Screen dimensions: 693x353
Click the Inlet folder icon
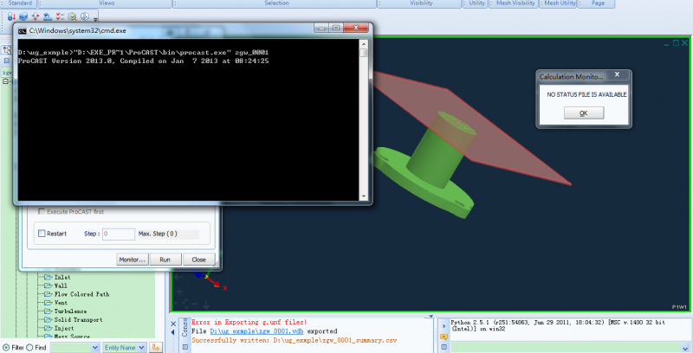48,277
